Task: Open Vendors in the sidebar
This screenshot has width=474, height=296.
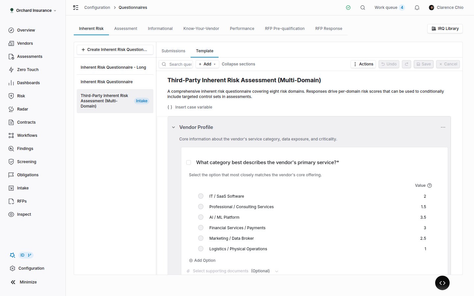Action: coord(25,43)
